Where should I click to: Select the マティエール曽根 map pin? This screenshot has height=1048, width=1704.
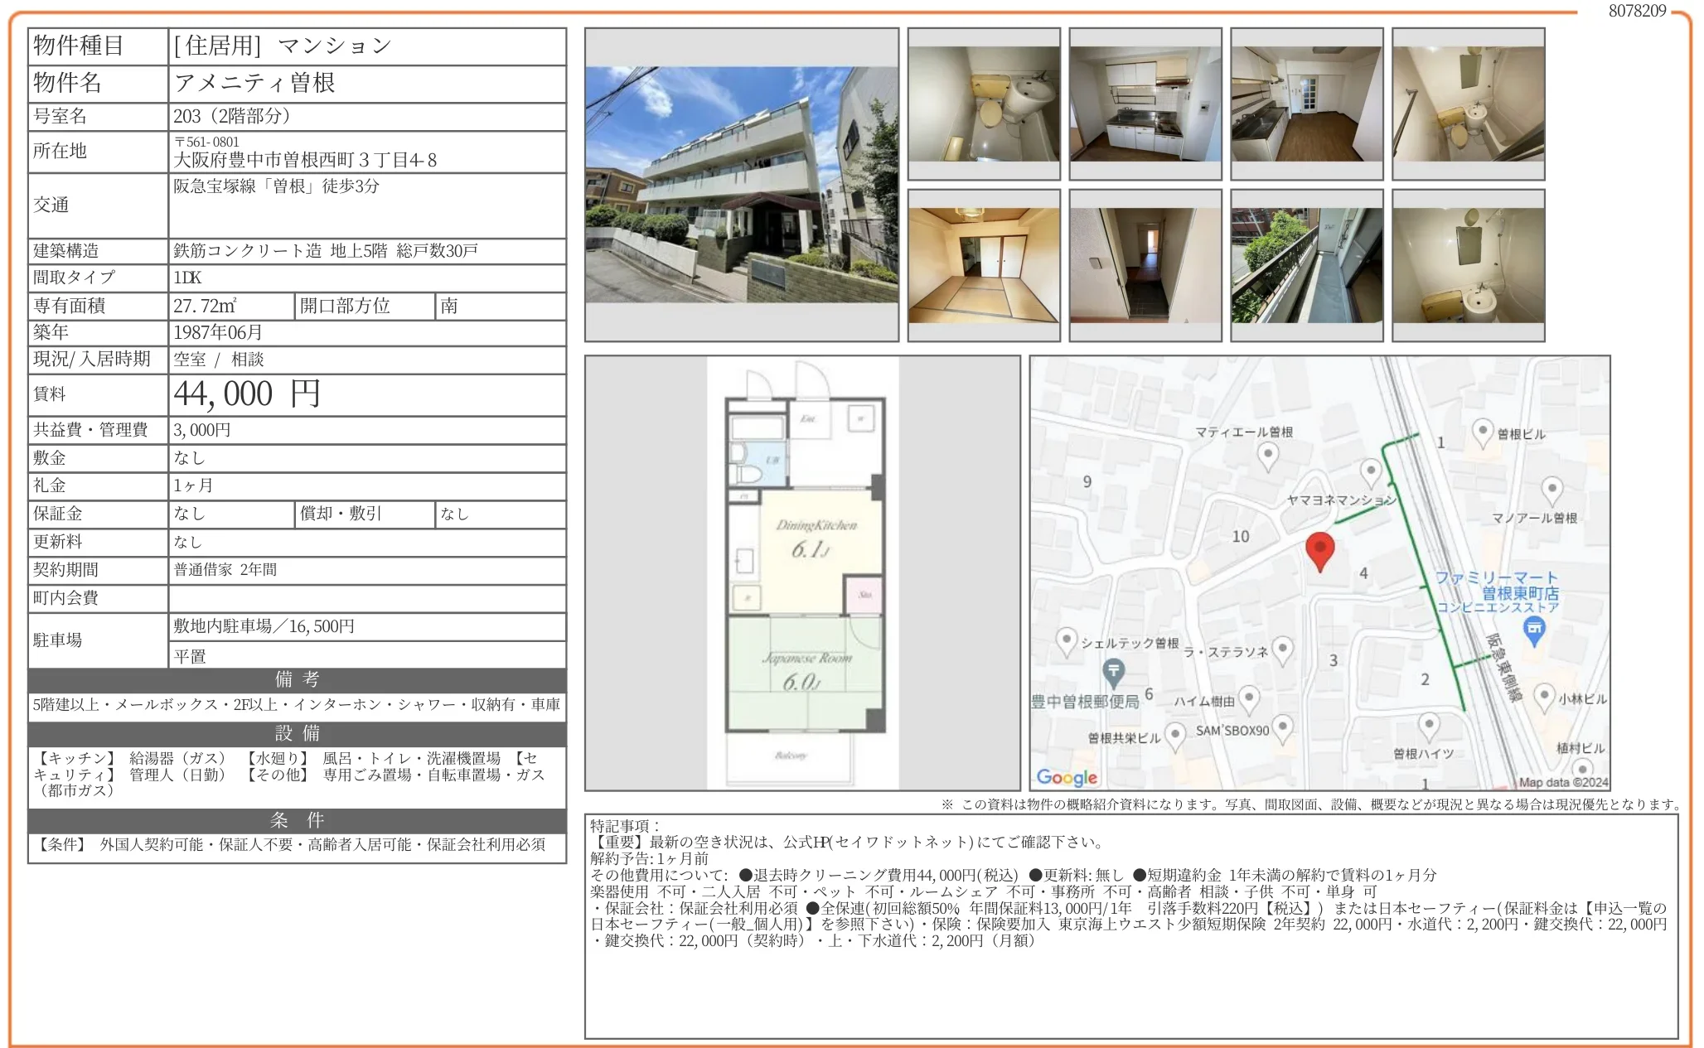coord(1268,452)
